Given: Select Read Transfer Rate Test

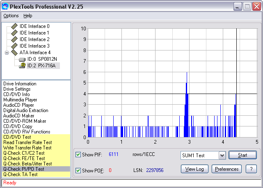Looking at the screenshot, I should [x=36, y=142].
